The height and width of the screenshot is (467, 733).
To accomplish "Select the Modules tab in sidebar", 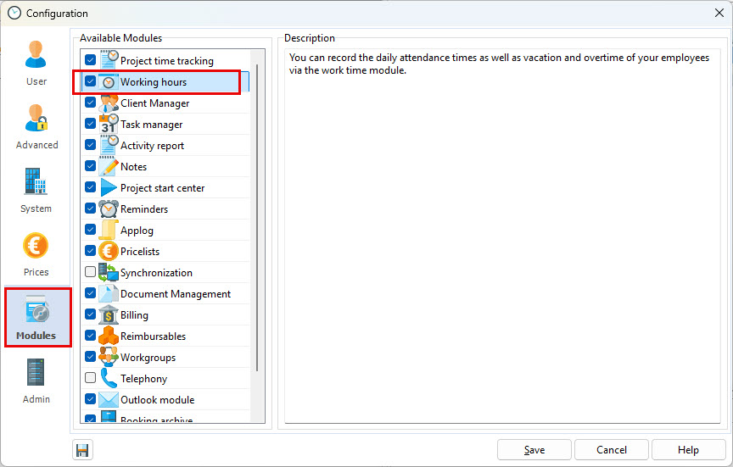I will pos(36,317).
